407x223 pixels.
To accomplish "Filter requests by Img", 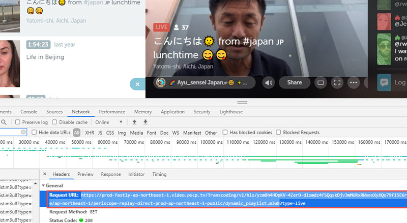I will [122, 133].
